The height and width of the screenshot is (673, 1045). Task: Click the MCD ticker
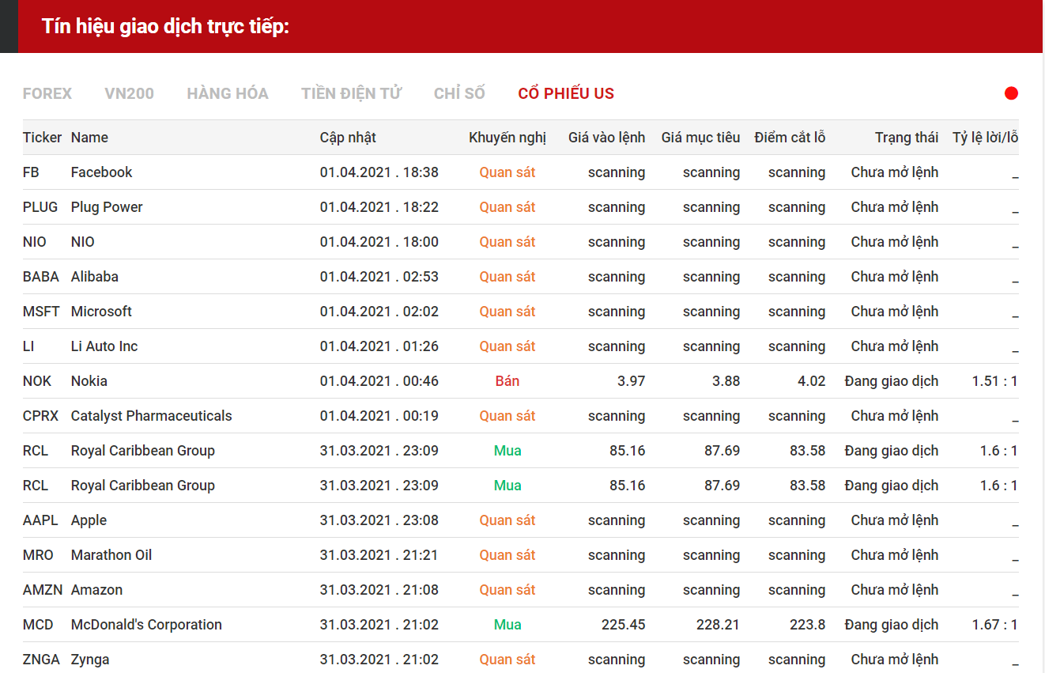(38, 625)
